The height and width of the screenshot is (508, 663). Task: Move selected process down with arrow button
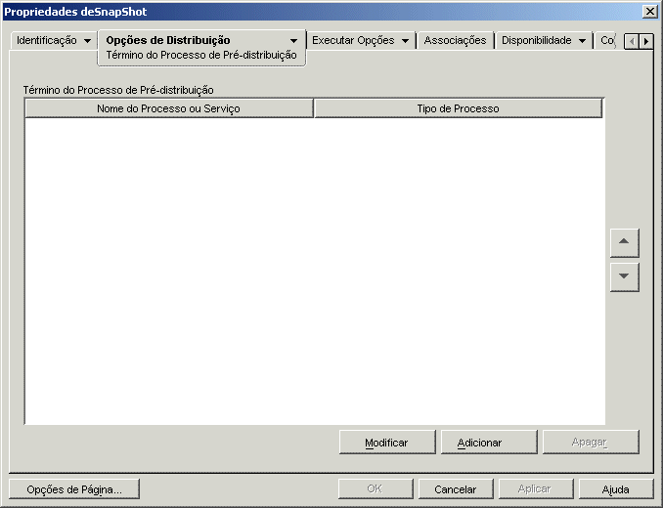(x=625, y=277)
